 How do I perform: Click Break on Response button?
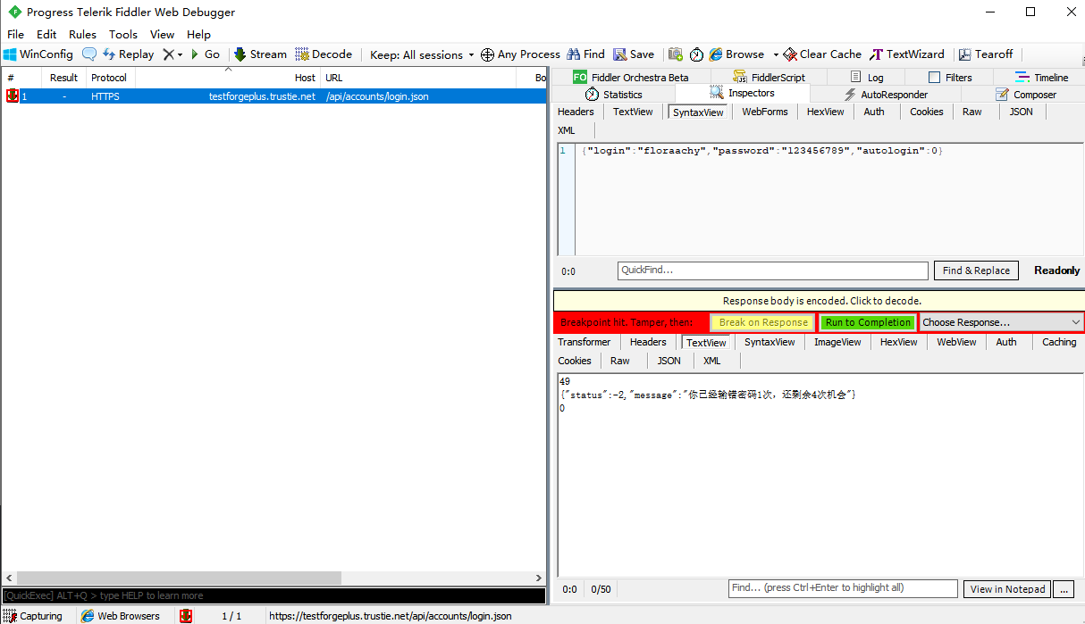[762, 322]
